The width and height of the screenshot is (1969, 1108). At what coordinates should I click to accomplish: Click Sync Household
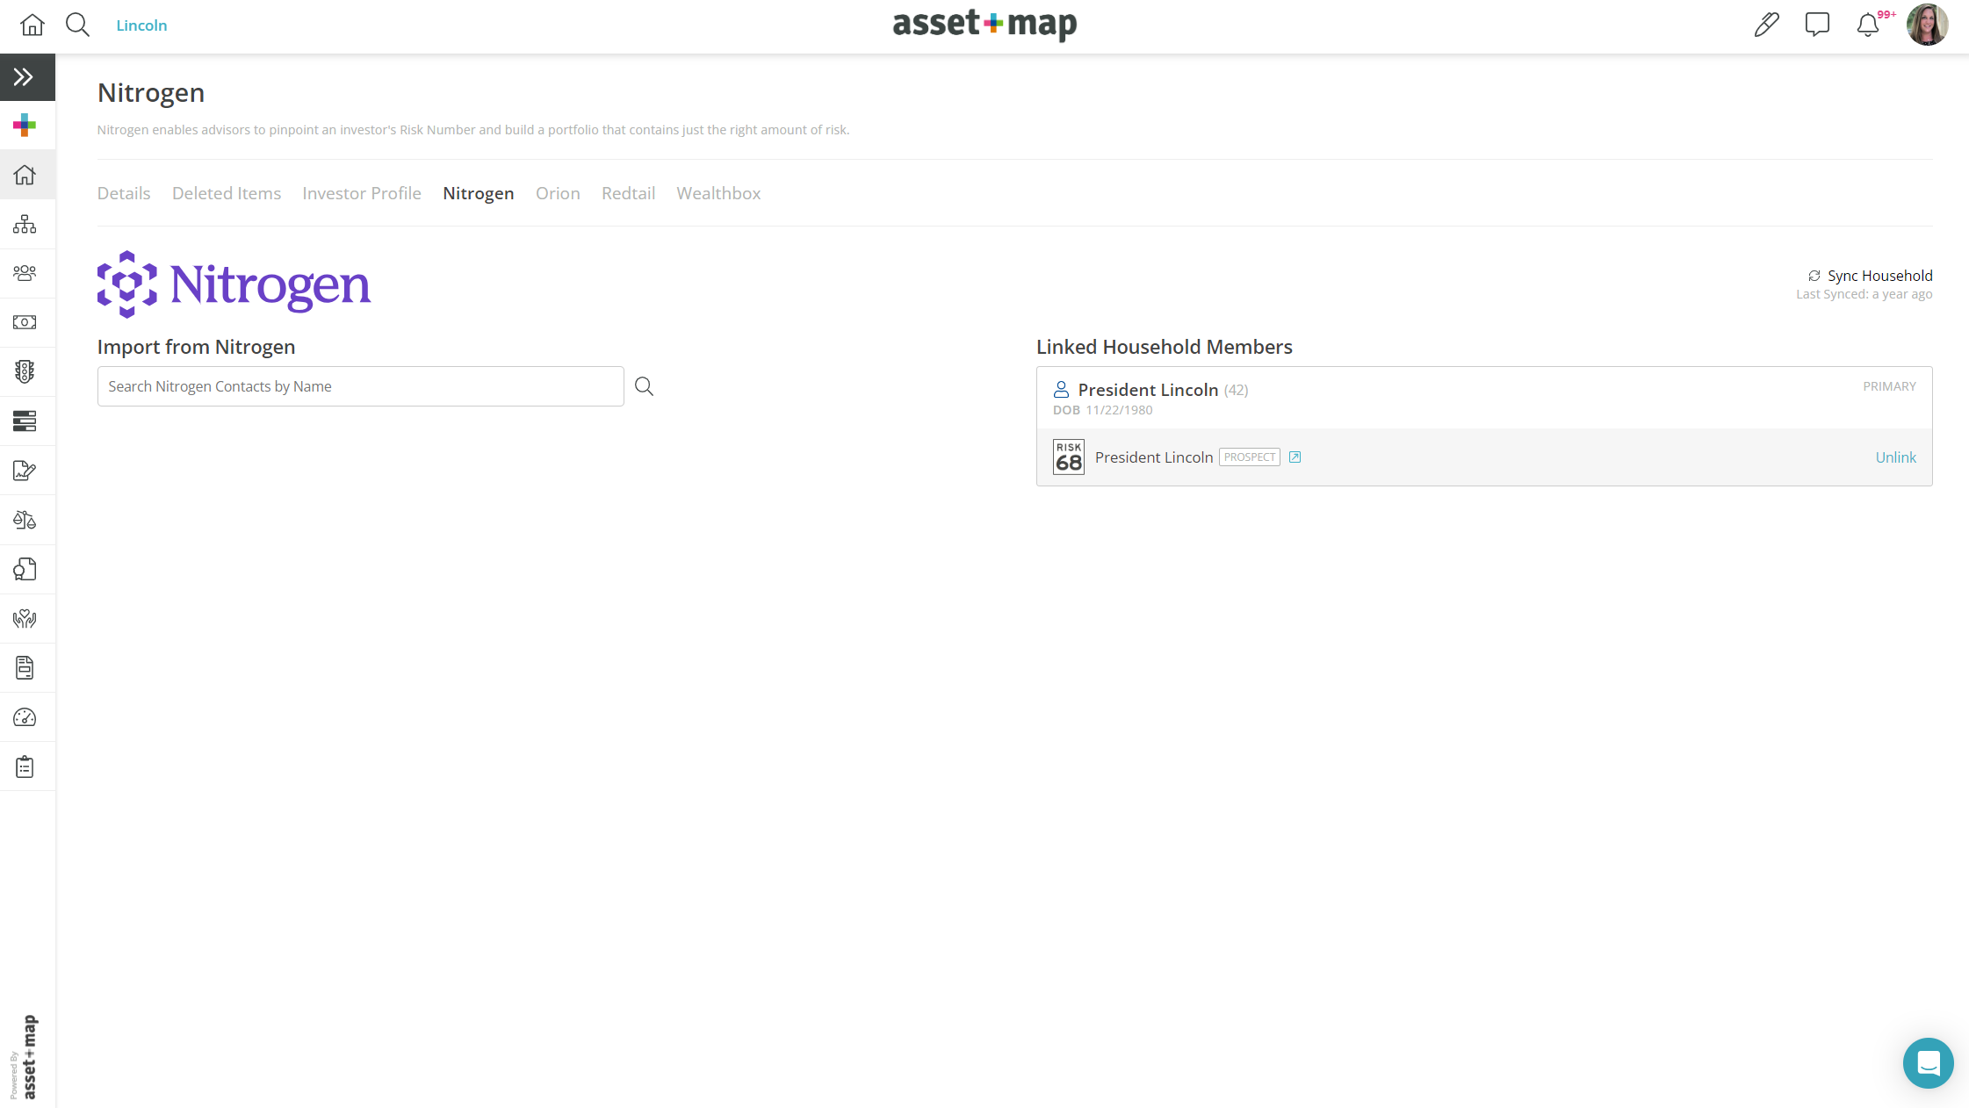click(x=1870, y=276)
